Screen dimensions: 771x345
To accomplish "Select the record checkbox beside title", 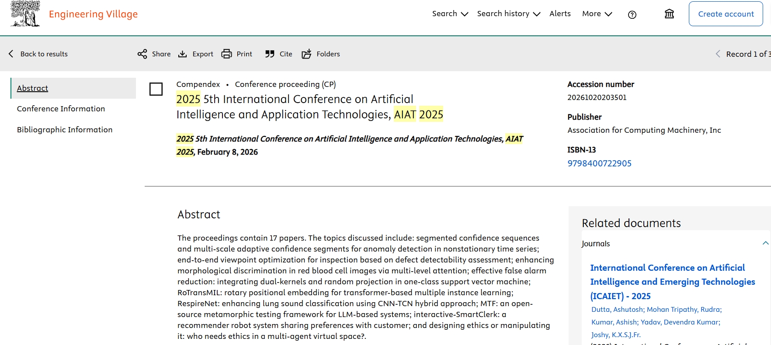I will (156, 89).
